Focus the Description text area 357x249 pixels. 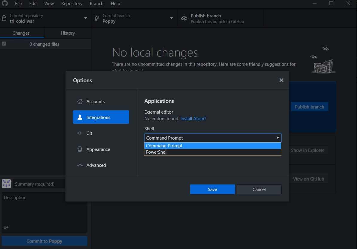point(45,212)
